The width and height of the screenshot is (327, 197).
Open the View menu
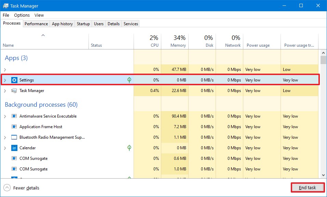click(x=39, y=15)
